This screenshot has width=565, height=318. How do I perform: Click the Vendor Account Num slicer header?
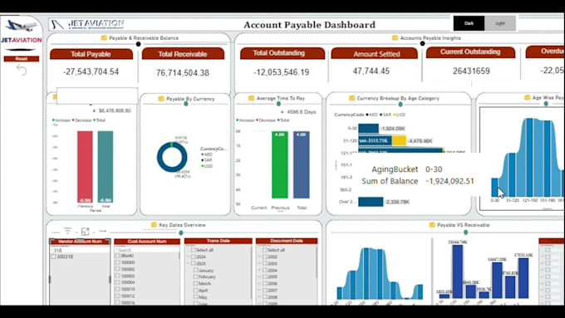80,242
